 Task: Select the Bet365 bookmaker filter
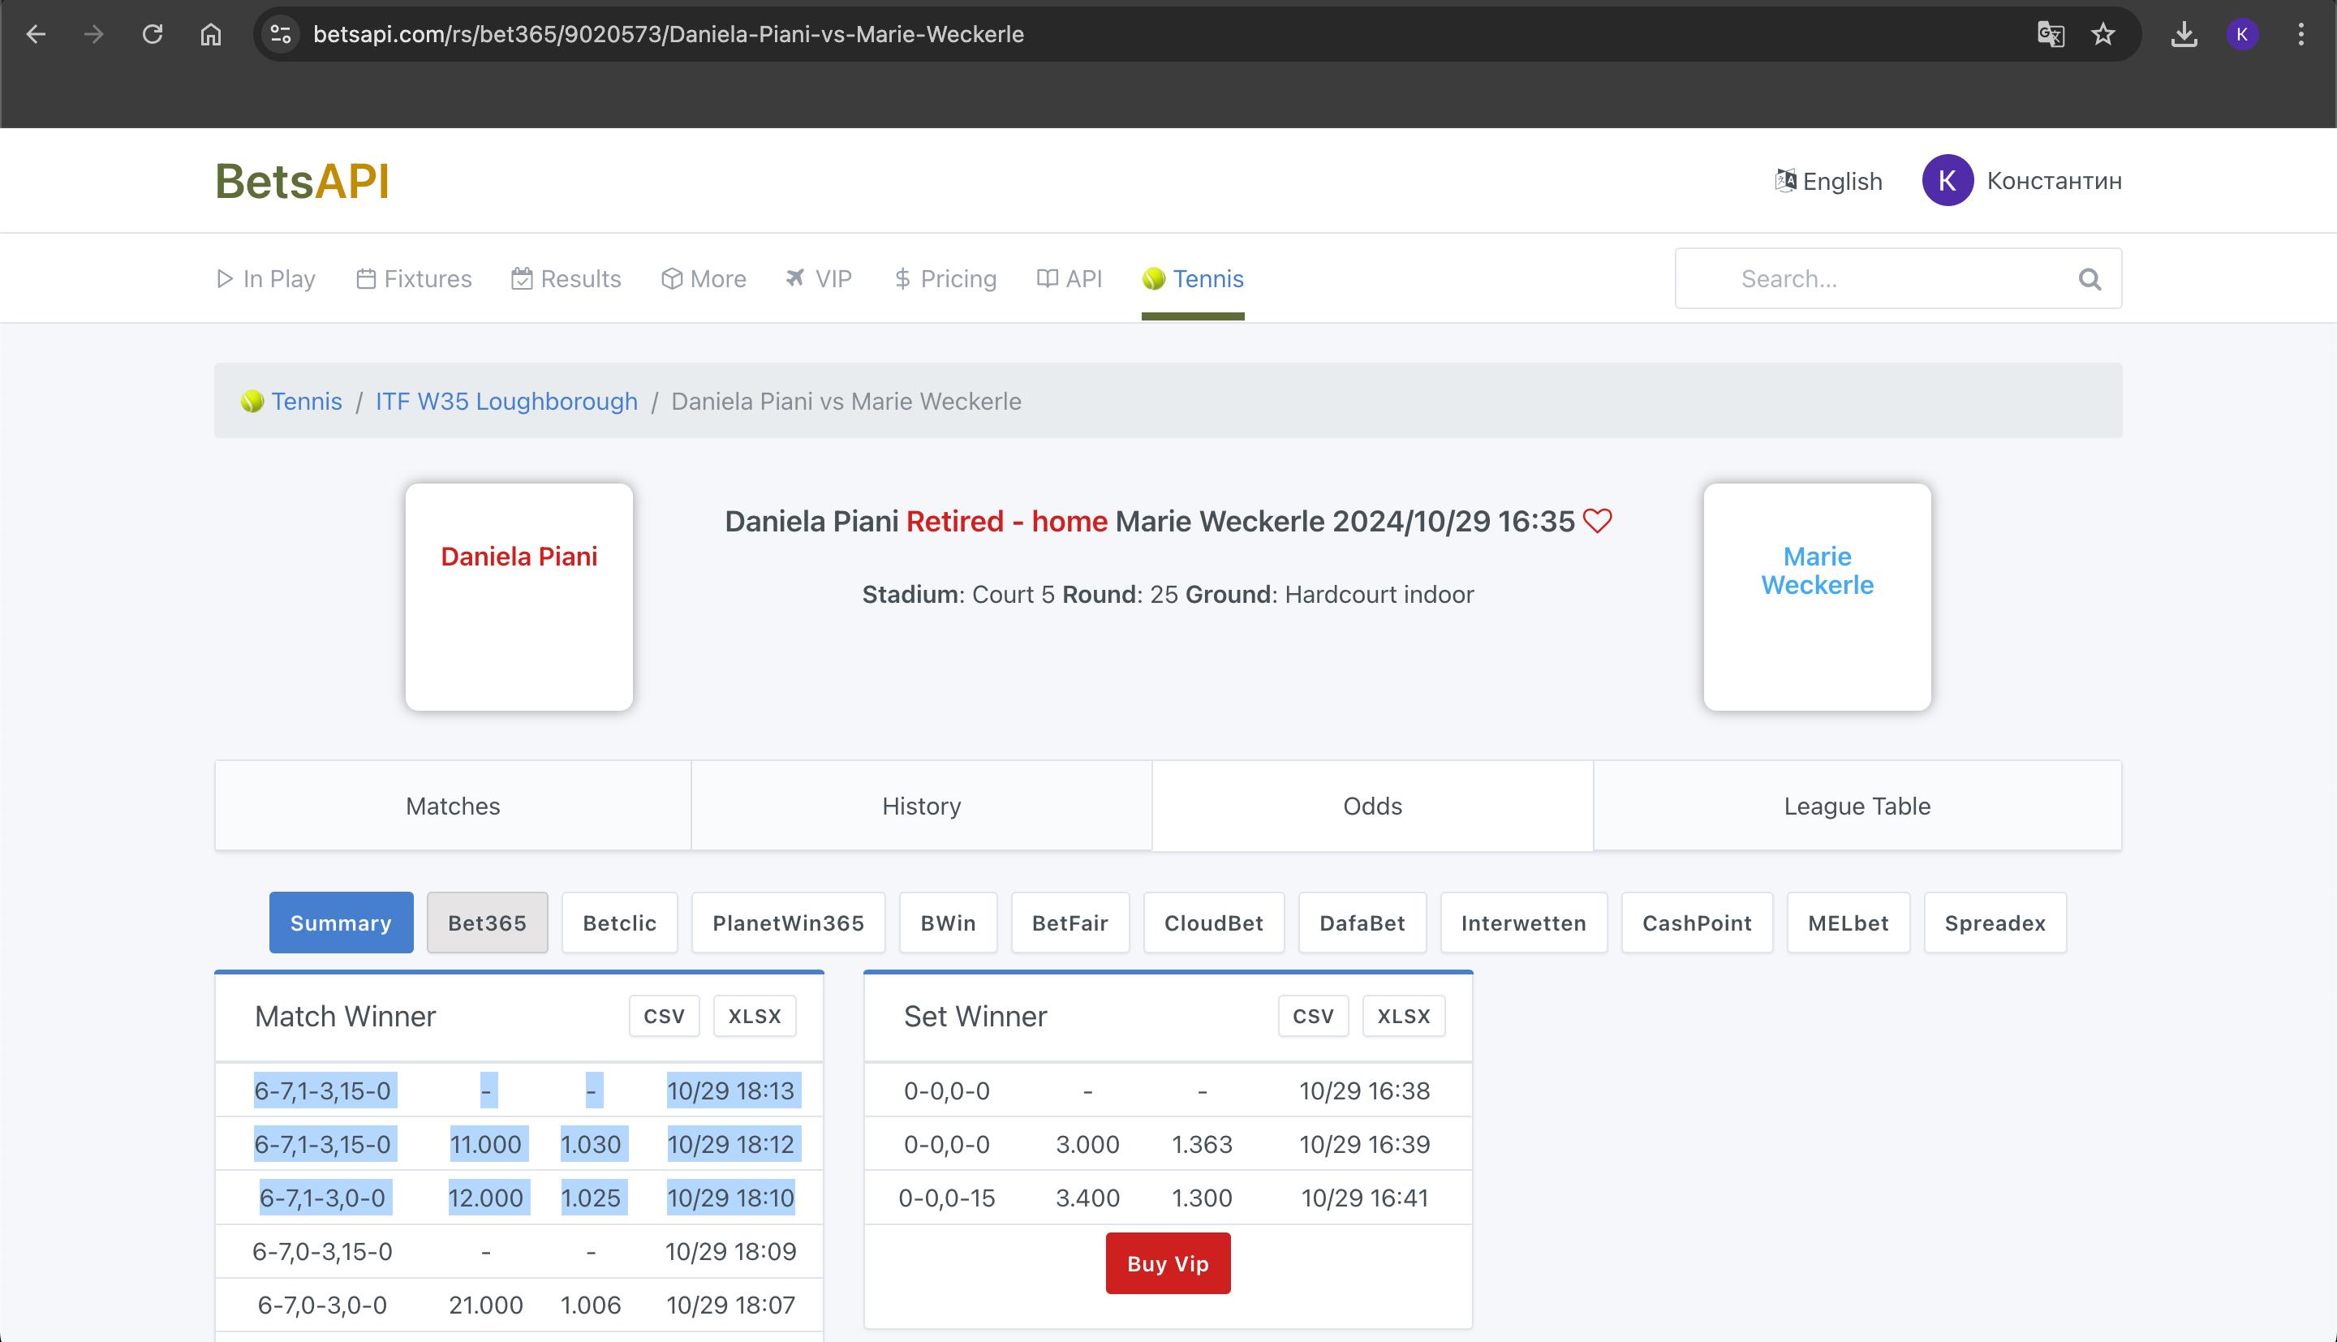point(487,923)
